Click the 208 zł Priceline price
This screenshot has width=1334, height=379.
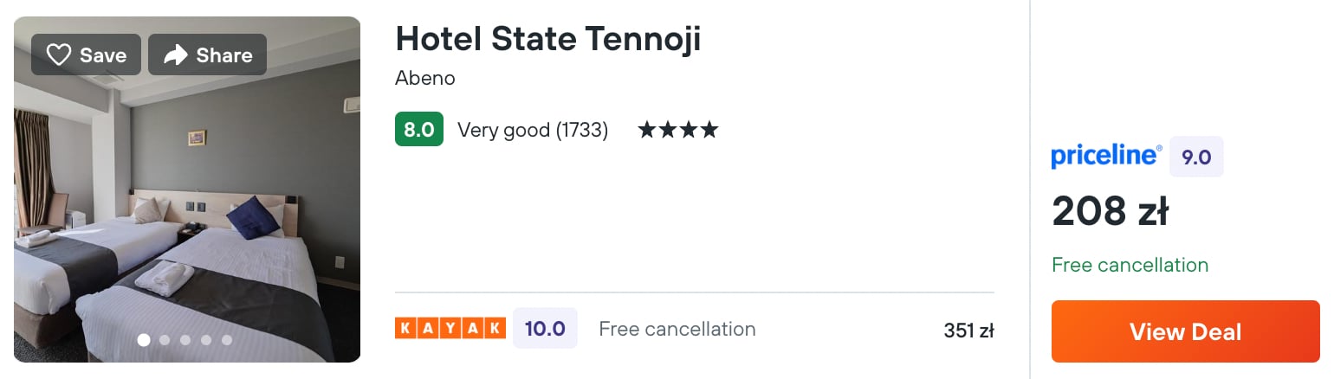[1110, 211]
